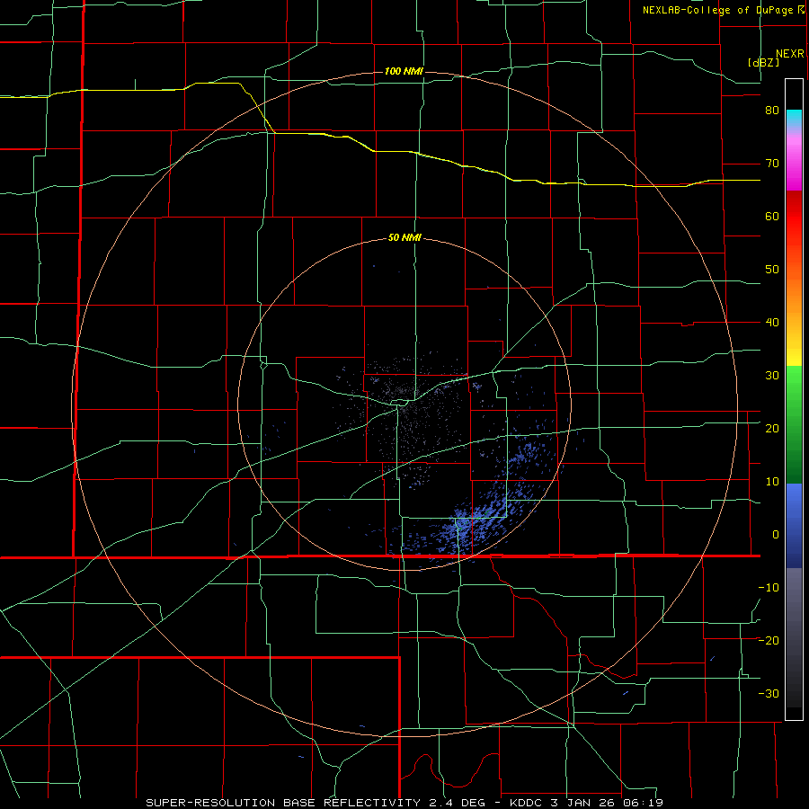The height and width of the screenshot is (809, 809).
Task: Click the 60 value on the dBZ scale
Action: (x=772, y=216)
